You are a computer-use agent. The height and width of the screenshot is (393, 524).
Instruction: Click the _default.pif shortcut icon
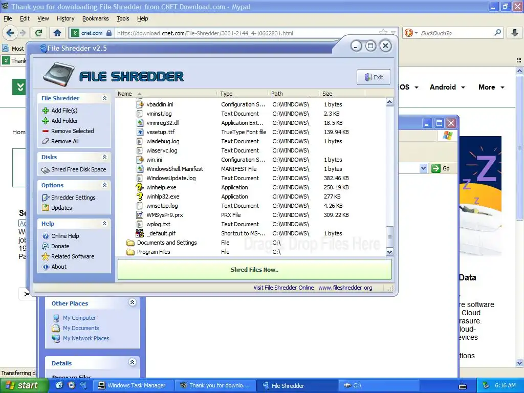point(139,233)
